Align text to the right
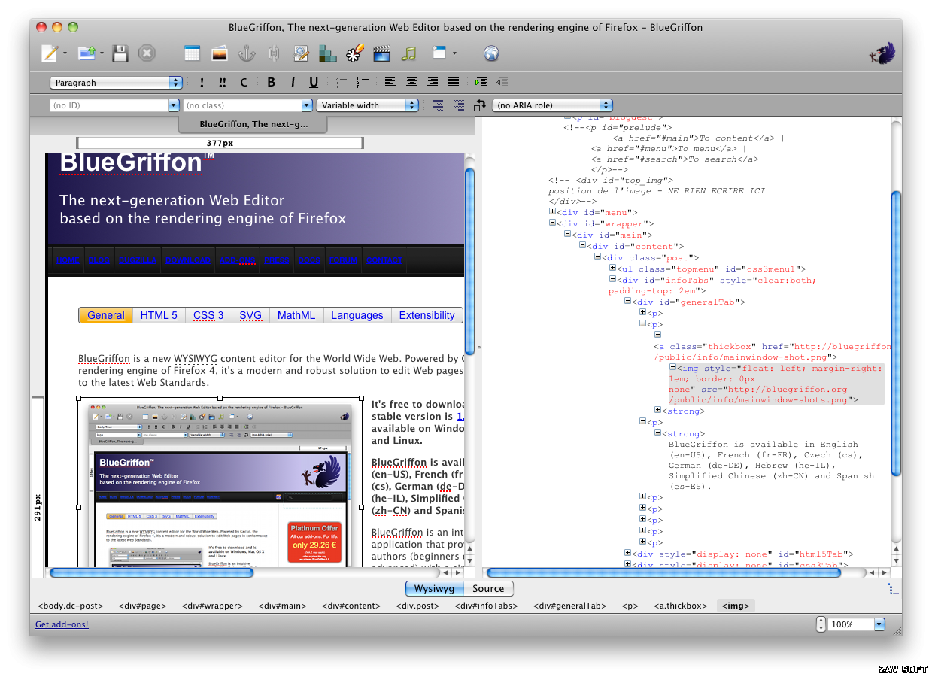Screen dimensions: 932x677 433,83
